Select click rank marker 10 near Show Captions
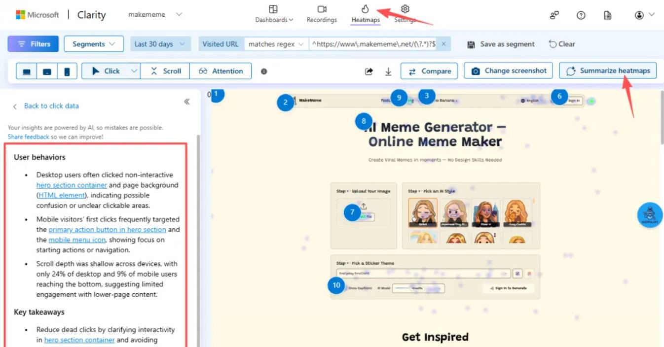This screenshot has width=664, height=347. point(336,285)
